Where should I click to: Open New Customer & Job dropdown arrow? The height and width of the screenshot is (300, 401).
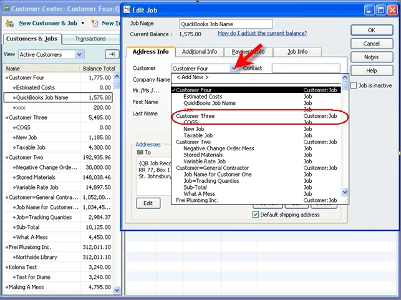[x=83, y=23]
